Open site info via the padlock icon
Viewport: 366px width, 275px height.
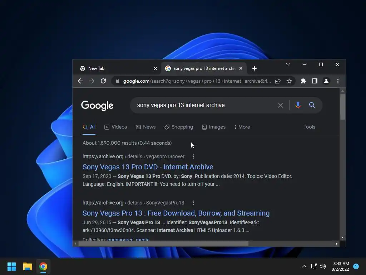pyautogui.click(x=118, y=81)
